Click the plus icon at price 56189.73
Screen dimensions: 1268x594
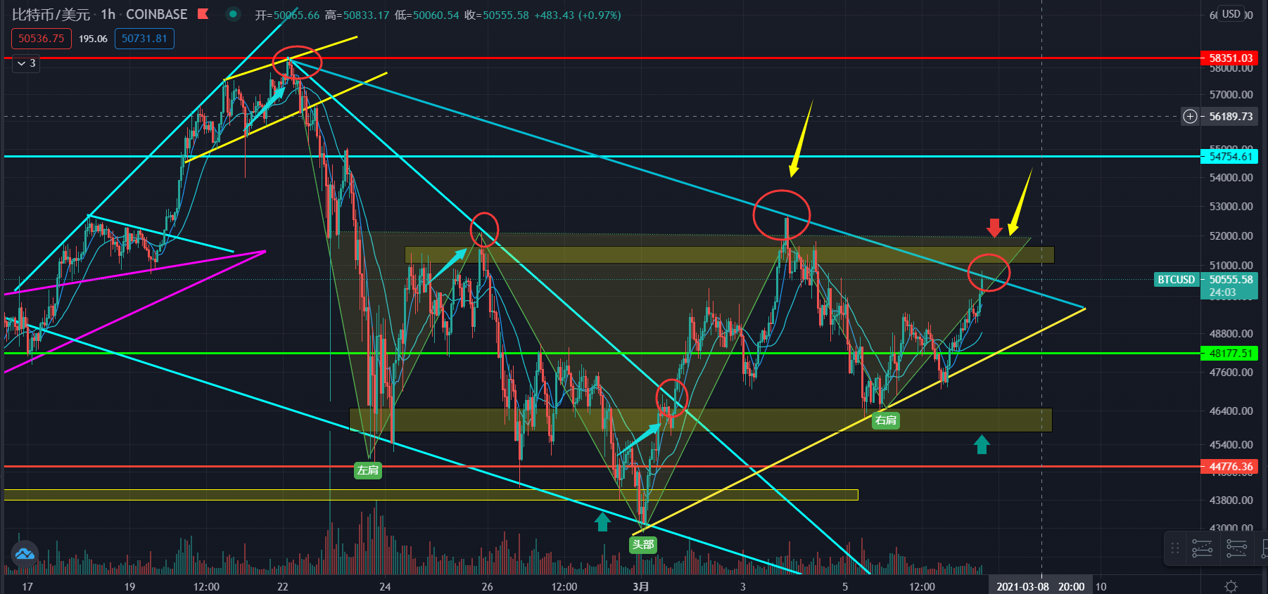coord(1190,117)
